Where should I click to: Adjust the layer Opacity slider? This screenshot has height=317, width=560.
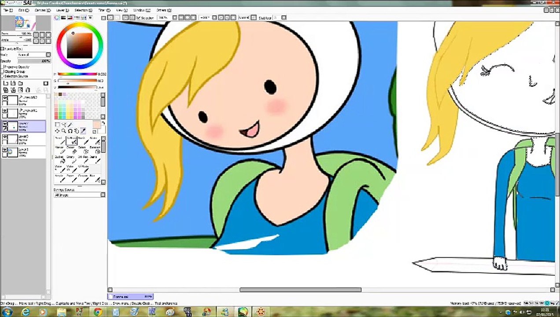click(x=34, y=61)
